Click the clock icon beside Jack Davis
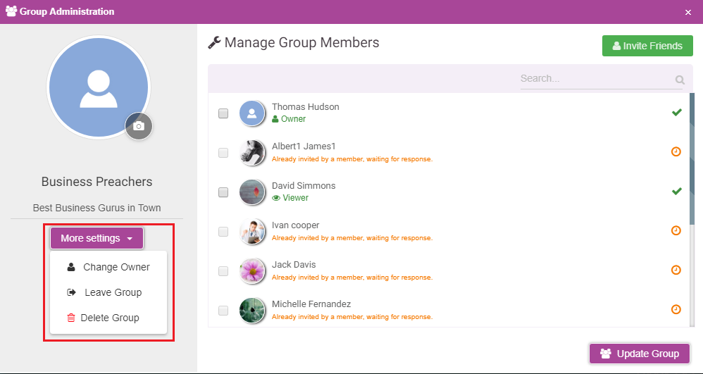The image size is (703, 374). (x=676, y=270)
